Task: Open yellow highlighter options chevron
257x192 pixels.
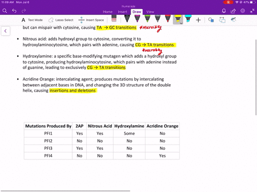Action: pos(181,23)
